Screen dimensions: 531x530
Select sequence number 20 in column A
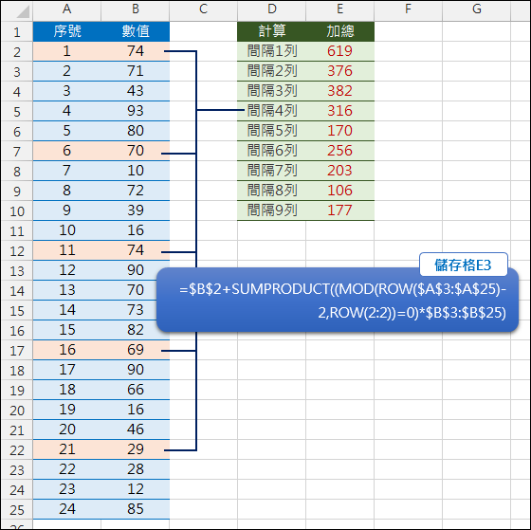(66, 429)
